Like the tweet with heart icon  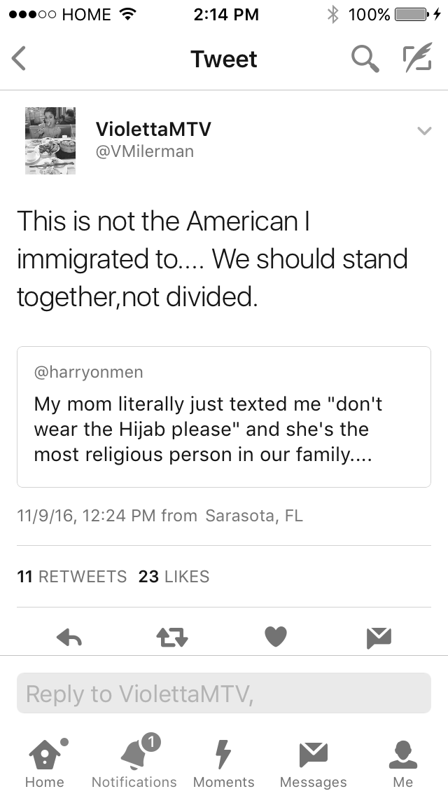point(276,637)
